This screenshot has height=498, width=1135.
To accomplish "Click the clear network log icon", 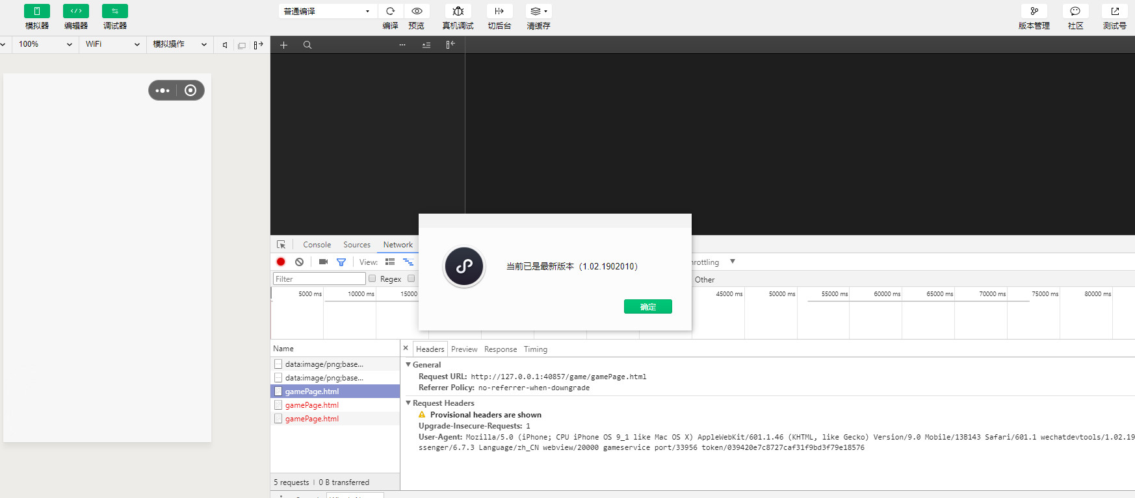I will point(299,262).
